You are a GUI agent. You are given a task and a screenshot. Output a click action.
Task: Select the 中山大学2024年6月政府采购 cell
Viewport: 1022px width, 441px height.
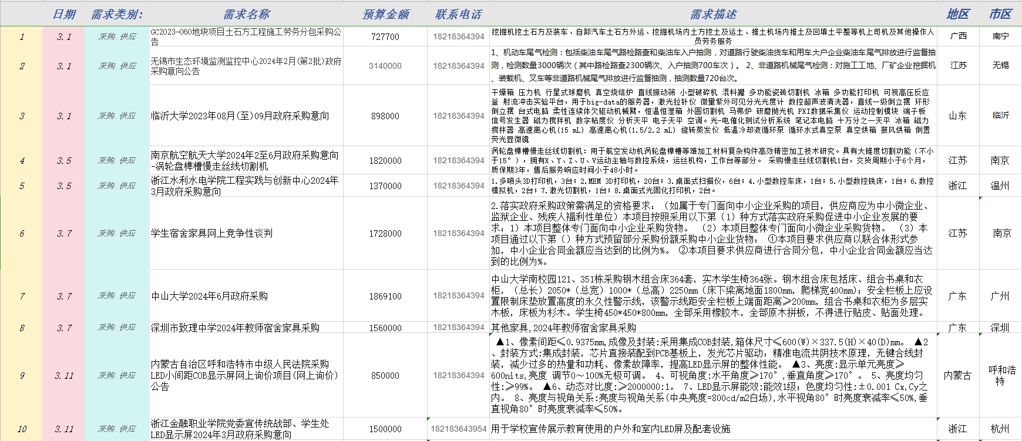click(x=246, y=296)
